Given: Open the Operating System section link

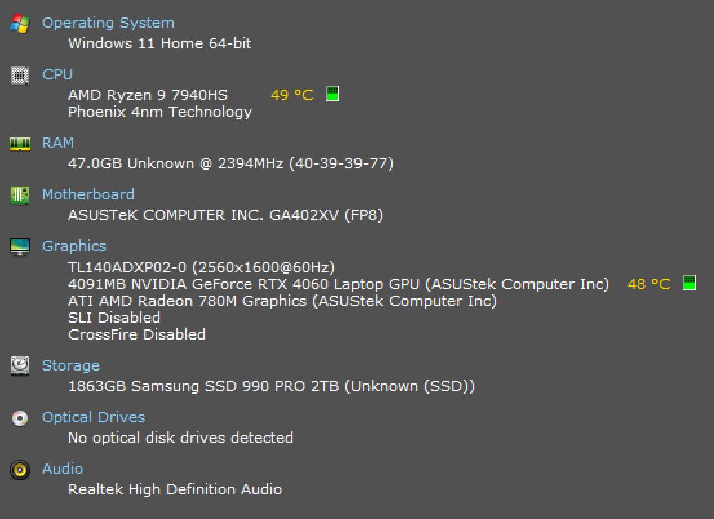Looking at the screenshot, I should 108,23.
